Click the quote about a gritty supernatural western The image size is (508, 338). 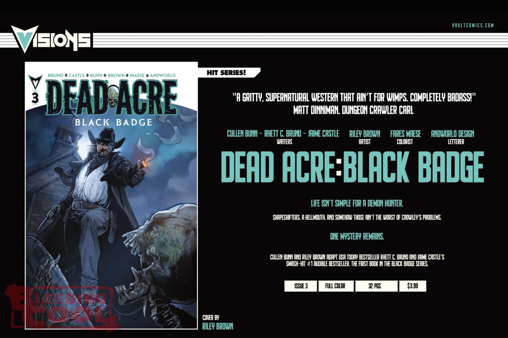[x=354, y=98]
